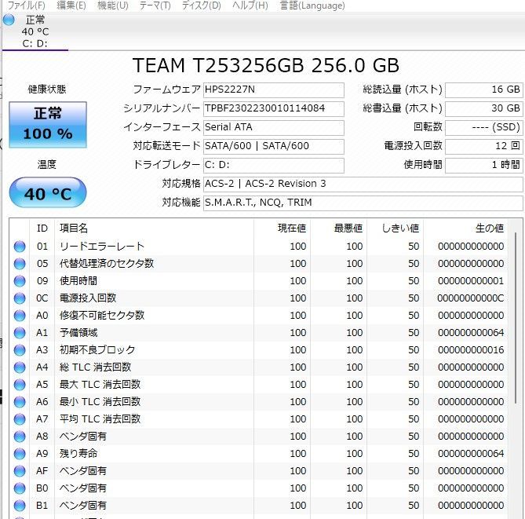Screen dimensions: 525x519
Task: Open the テーマ(T) menu
Action: (155, 5)
